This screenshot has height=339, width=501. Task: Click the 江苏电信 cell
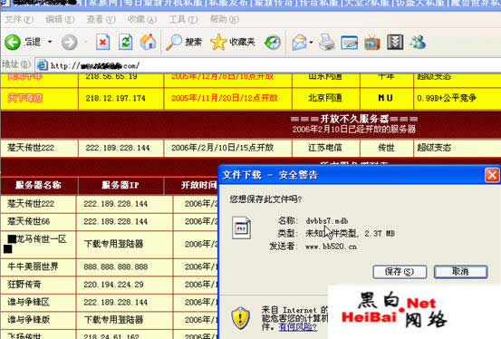point(325,148)
